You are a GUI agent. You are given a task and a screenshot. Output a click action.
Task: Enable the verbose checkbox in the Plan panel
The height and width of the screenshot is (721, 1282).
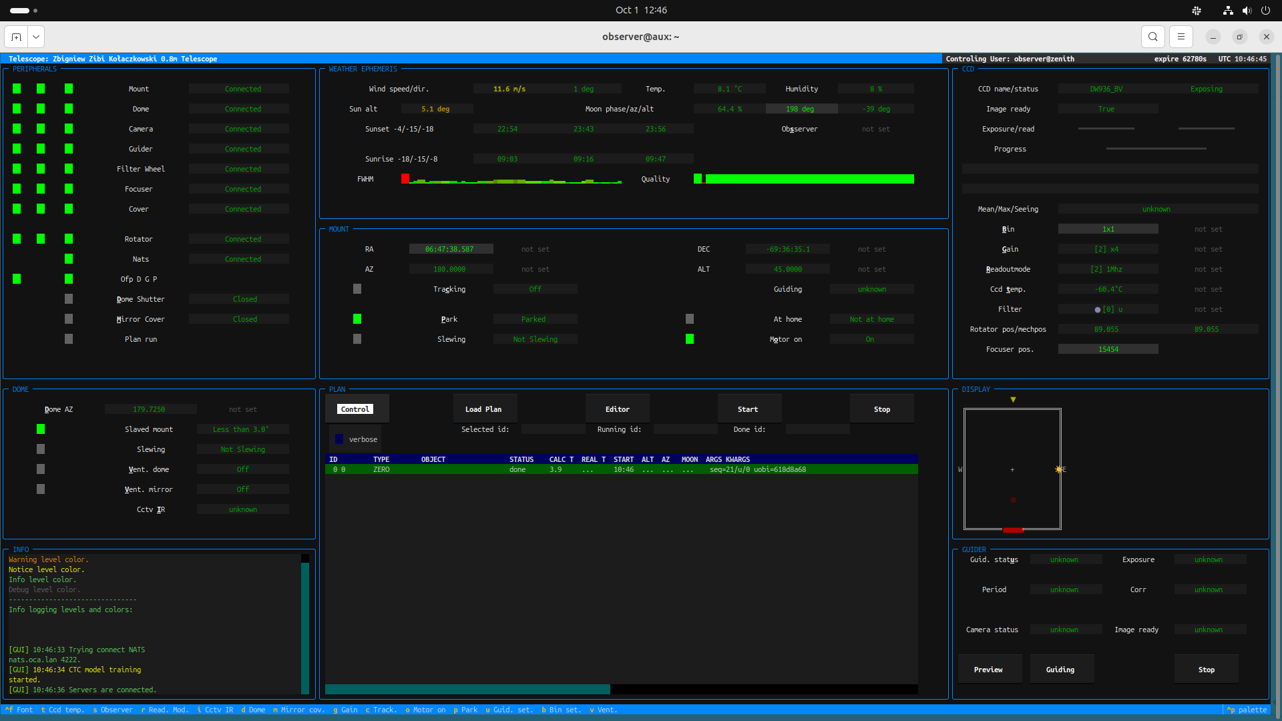[x=339, y=439]
